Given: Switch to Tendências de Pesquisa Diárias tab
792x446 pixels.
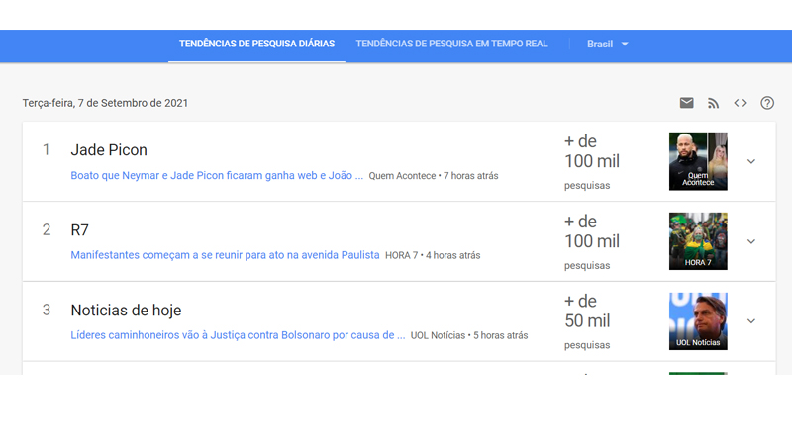Looking at the screenshot, I should [256, 44].
